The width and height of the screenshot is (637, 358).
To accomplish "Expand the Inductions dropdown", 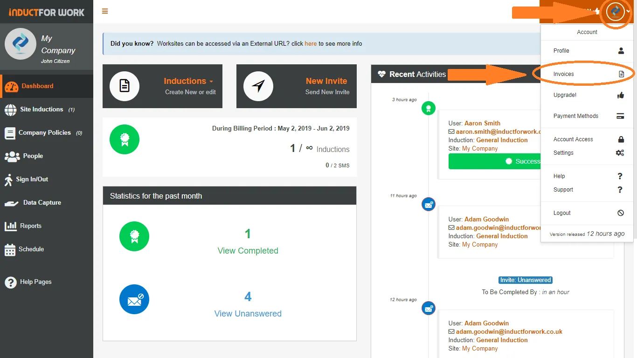I will 188,81.
